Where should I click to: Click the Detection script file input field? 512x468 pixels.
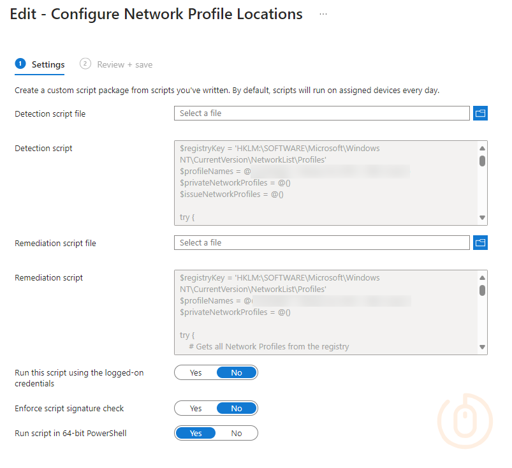[x=321, y=113]
